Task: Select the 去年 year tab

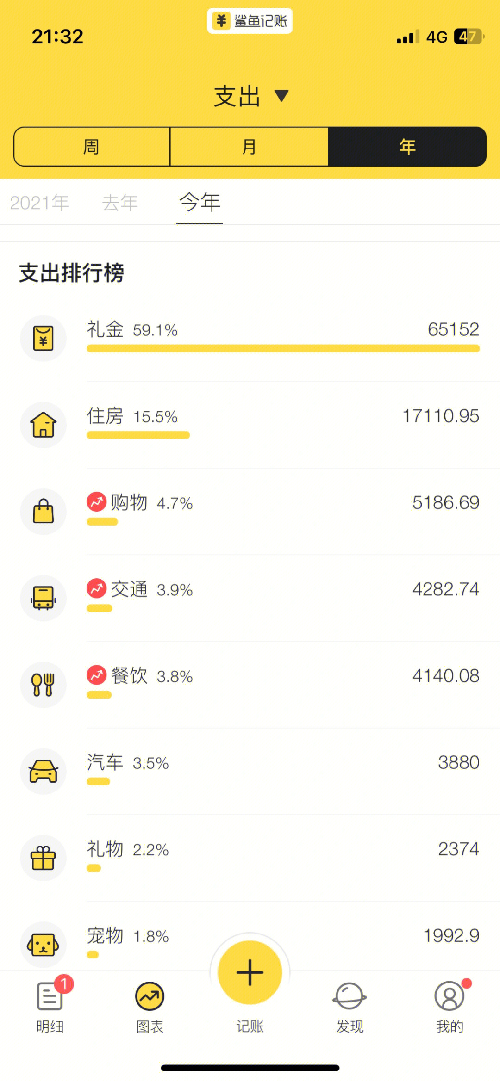Action: 120,203
